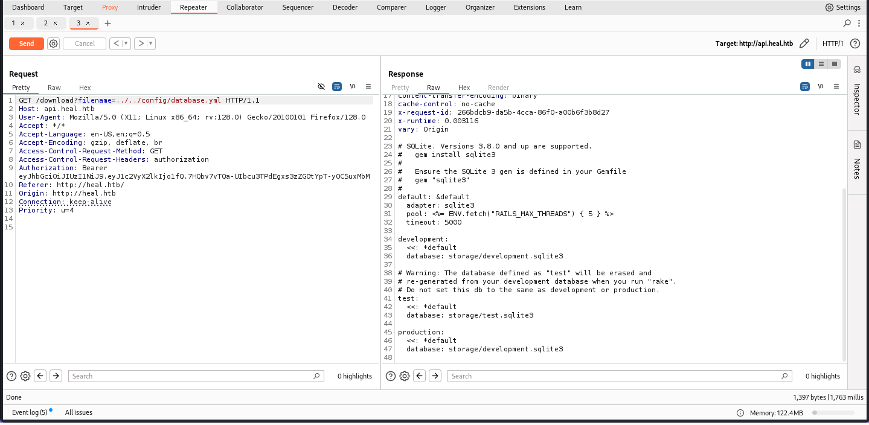
Task: Go to previous response search match
Action: pyautogui.click(x=420, y=376)
